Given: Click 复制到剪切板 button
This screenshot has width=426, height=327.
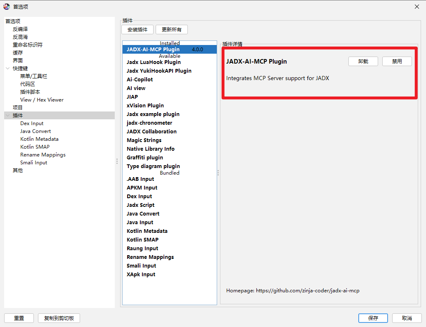Looking at the screenshot, I should 59,318.
